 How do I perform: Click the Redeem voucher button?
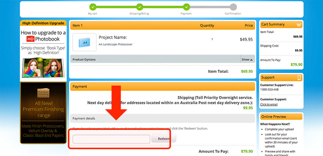click(164, 139)
